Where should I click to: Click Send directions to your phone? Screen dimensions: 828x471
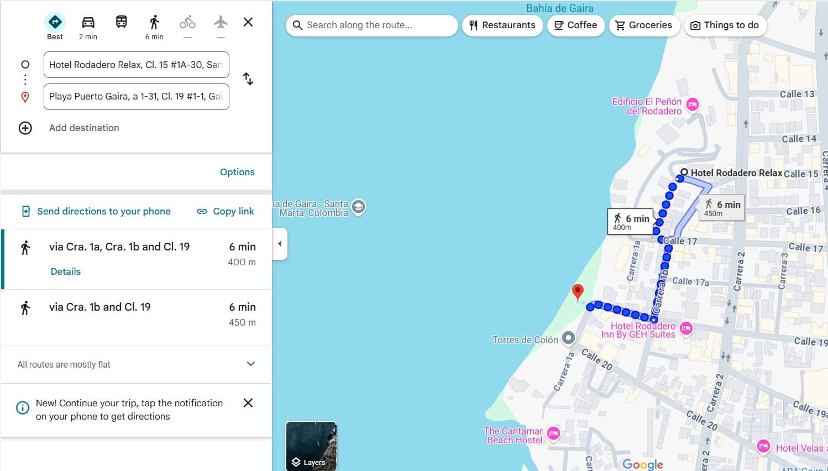[x=96, y=211]
